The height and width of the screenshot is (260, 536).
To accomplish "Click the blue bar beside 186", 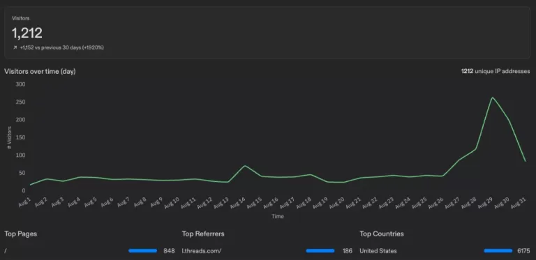I will 320,251.
